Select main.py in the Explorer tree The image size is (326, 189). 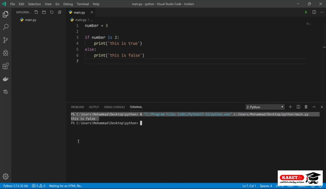(x=31, y=20)
